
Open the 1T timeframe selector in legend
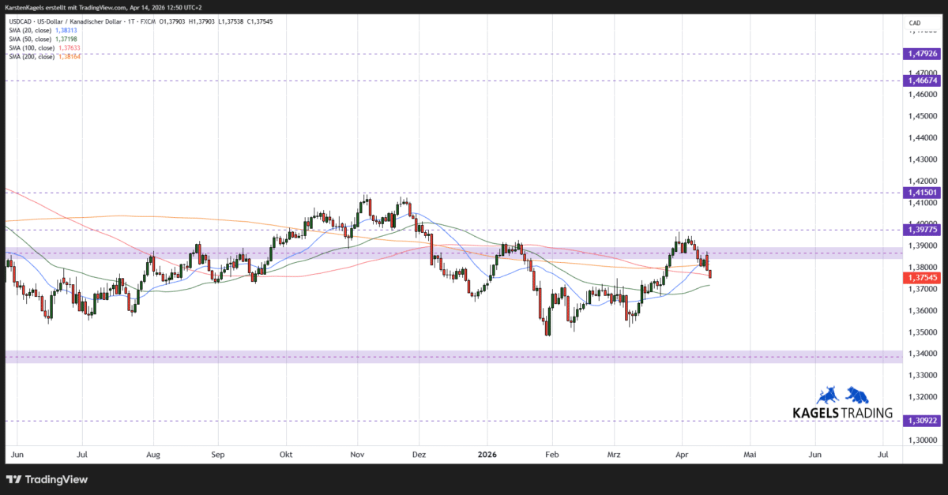pos(130,21)
